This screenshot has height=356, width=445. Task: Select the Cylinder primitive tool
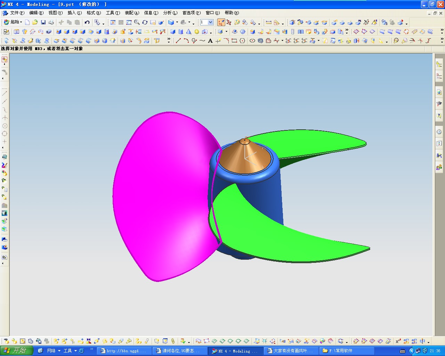pyautogui.click(x=181, y=32)
